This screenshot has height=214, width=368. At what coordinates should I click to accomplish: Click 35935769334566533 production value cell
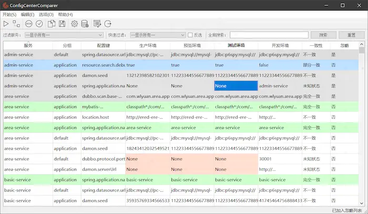(x=148, y=201)
